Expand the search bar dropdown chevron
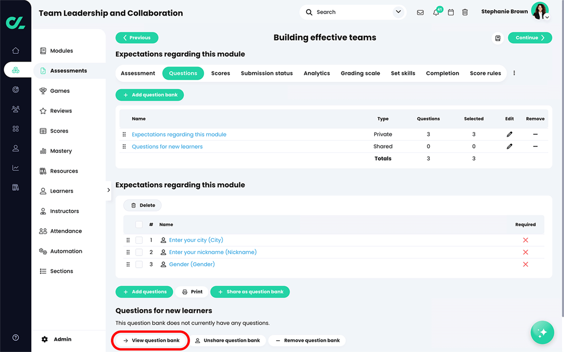 pos(398,12)
